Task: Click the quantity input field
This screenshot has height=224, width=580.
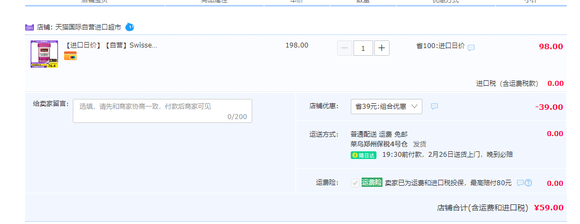Action: [x=363, y=48]
